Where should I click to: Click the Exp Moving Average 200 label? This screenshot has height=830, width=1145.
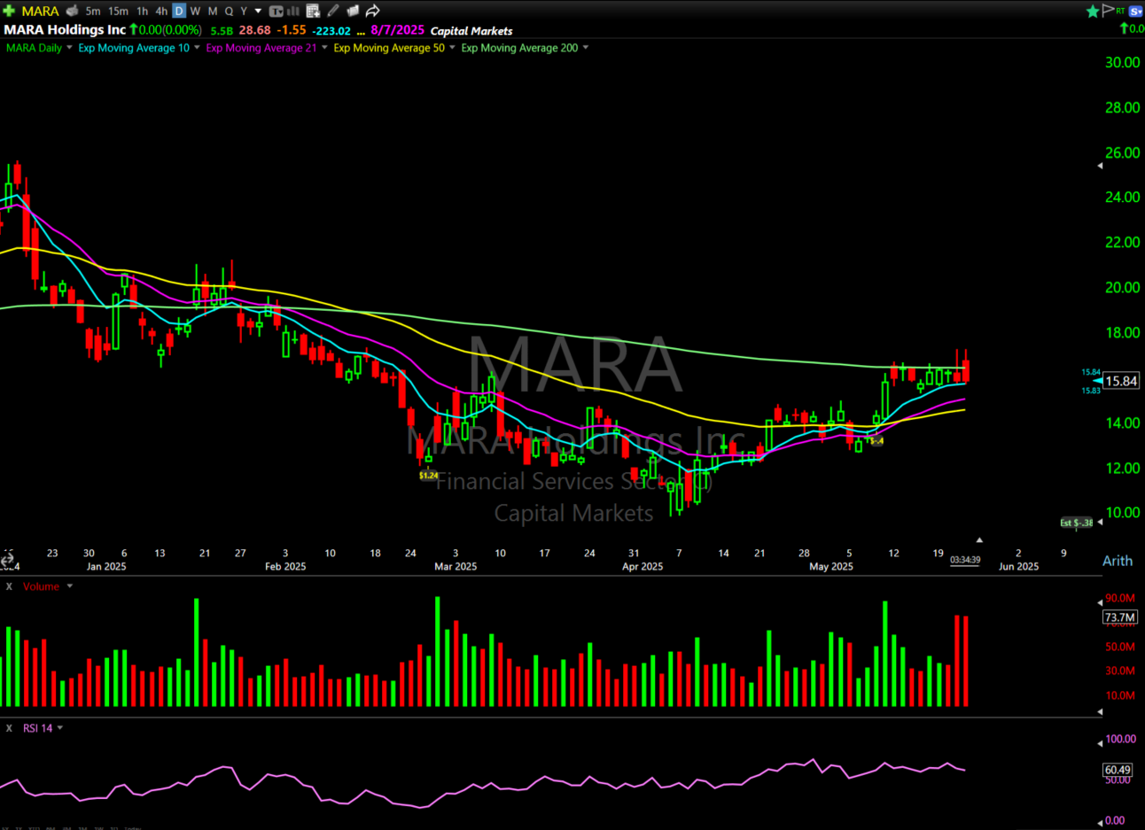[519, 48]
